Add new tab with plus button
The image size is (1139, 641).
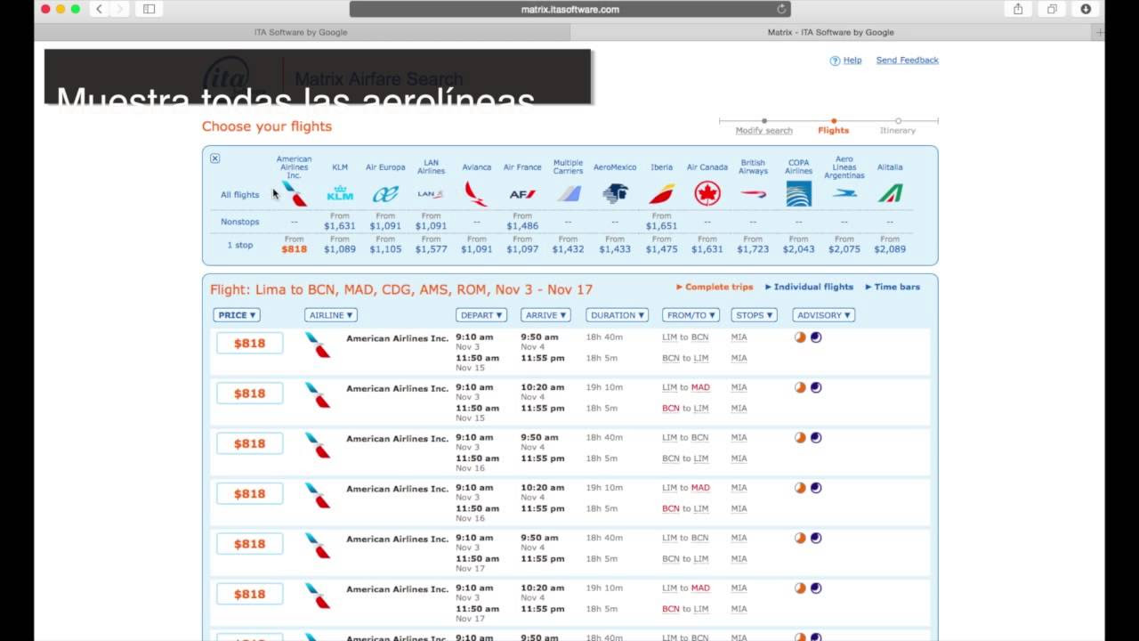pos(1098,32)
